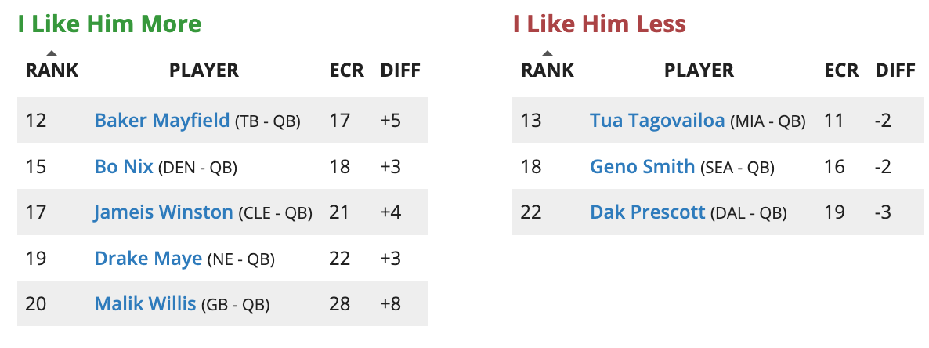Sort the I Like Him Less table by ECR
This screenshot has width=929, height=348.
click(x=841, y=70)
